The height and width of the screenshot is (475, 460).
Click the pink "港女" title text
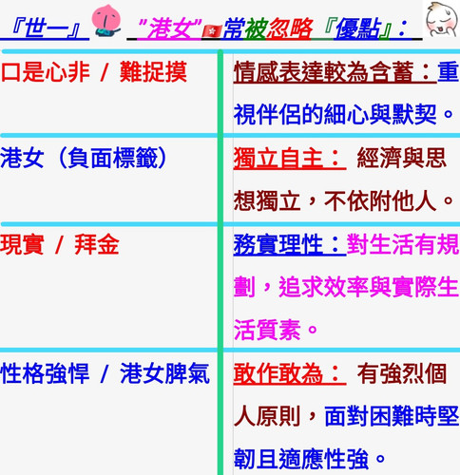coord(169,29)
